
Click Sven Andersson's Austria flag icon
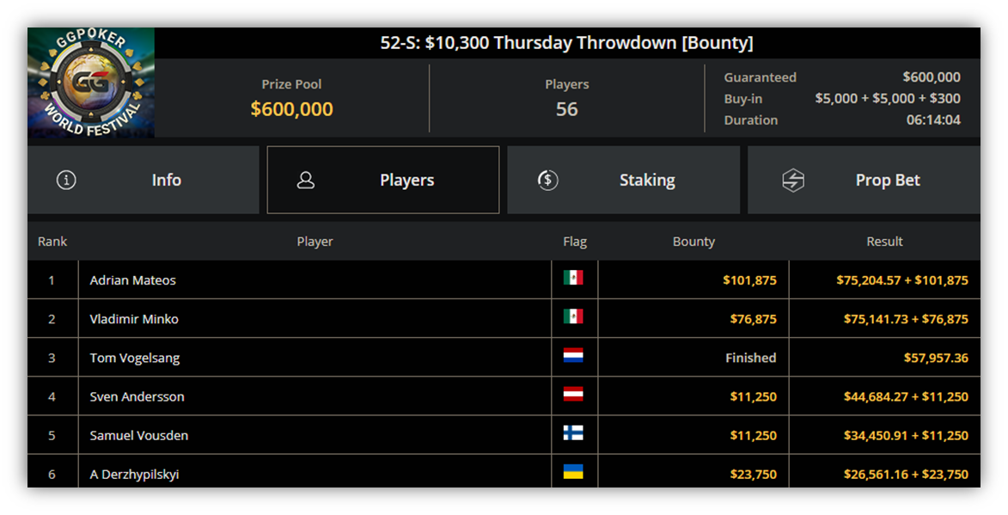pyautogui.click(x=573, y=394)
